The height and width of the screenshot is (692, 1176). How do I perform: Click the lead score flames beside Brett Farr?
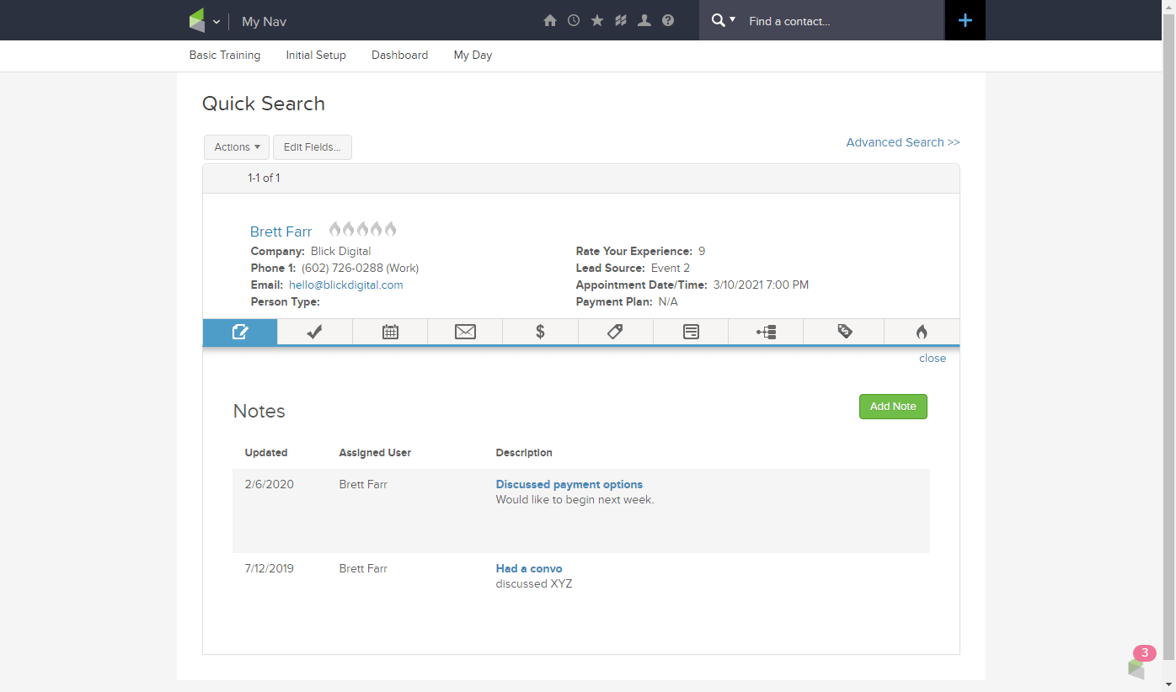pos(362,229)
